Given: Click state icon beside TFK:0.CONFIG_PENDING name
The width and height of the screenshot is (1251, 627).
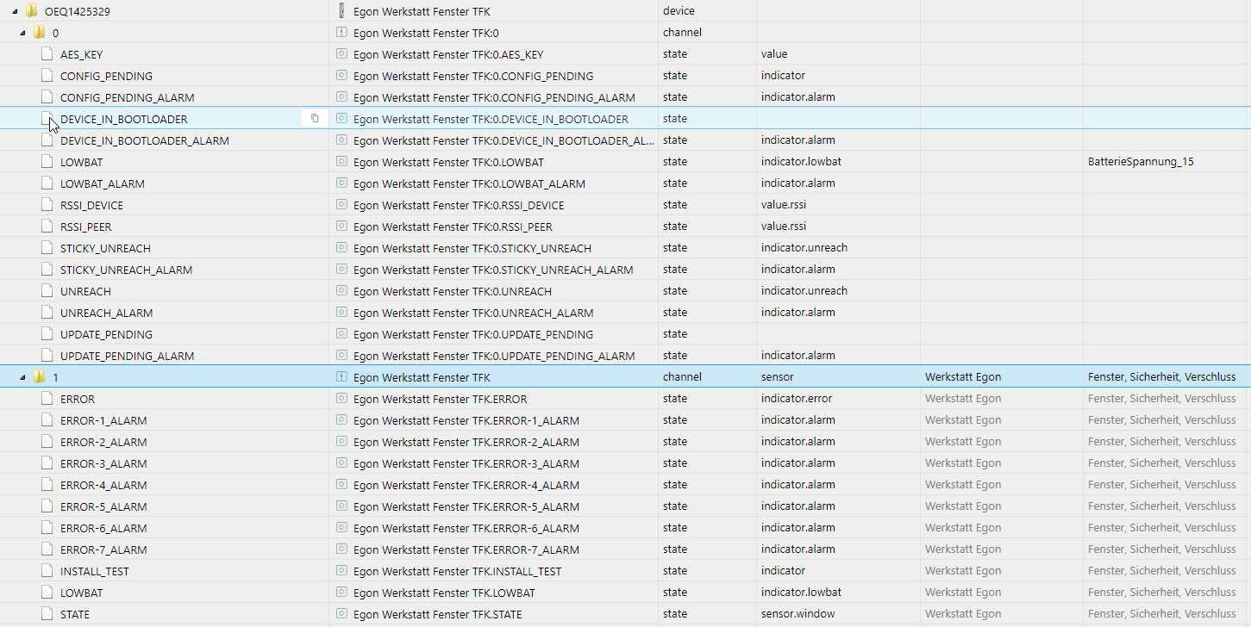Looking at the screenshot, I should pos(341,76).
